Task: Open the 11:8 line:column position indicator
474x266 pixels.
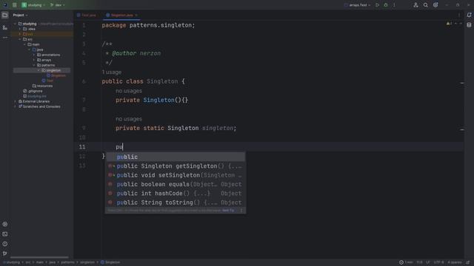Action: click(419, 262)
